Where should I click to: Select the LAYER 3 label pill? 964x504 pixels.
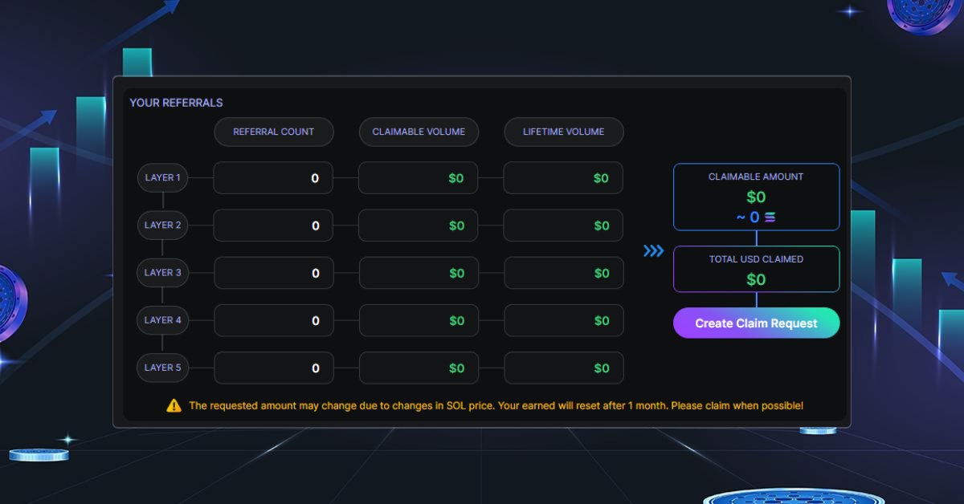[x=162, y=273]
